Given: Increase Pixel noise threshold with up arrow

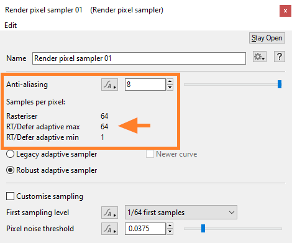Looking at the screenshot, I should tap(170, 226).
